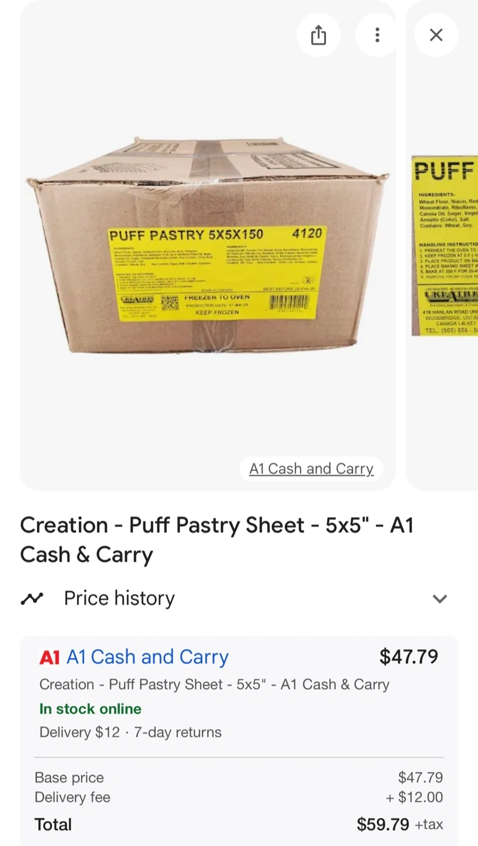Tap the yellow Puff Pastry 5X5X150 label on box

click(216, 273)
